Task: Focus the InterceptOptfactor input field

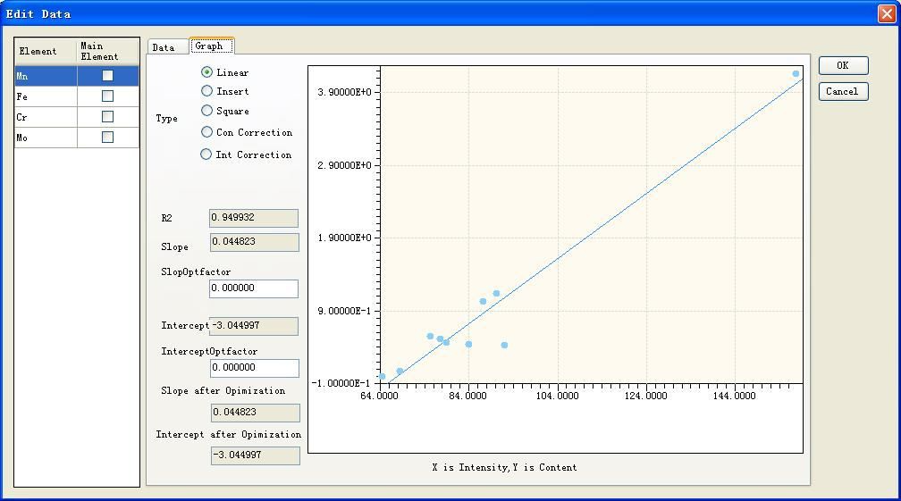Action: point(255,368)
